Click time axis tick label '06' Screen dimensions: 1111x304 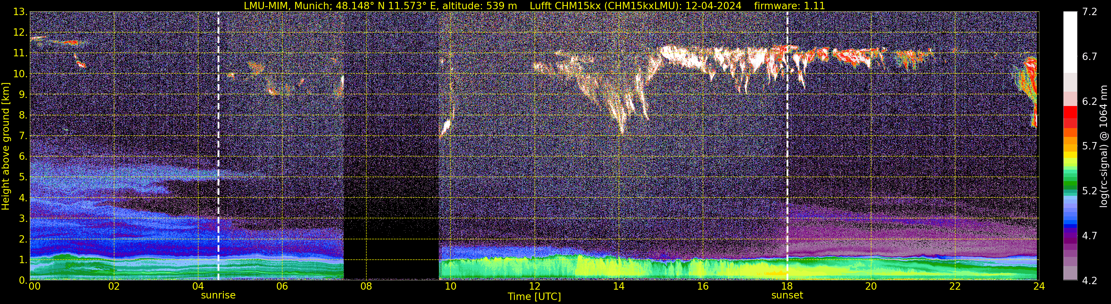[x=282, y=286]
